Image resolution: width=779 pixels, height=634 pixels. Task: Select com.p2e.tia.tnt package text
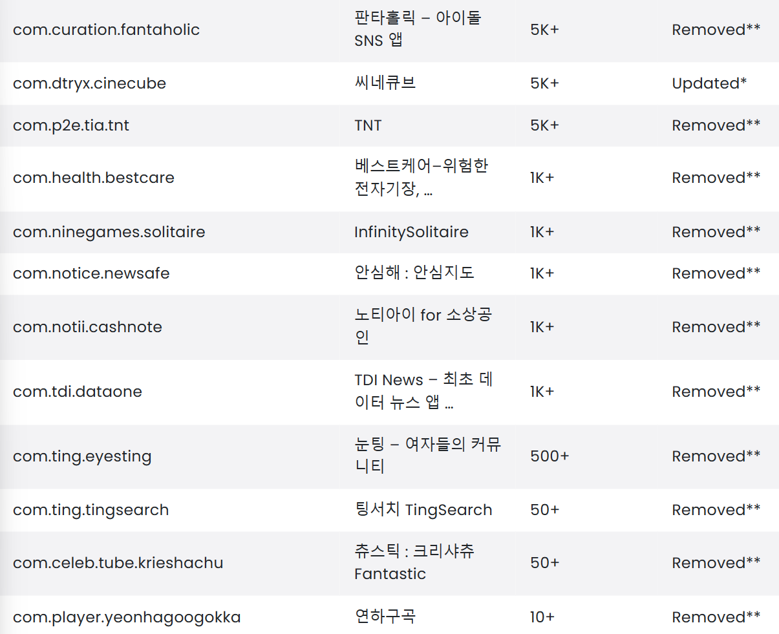pyautogui.click(x=71, y=125)
